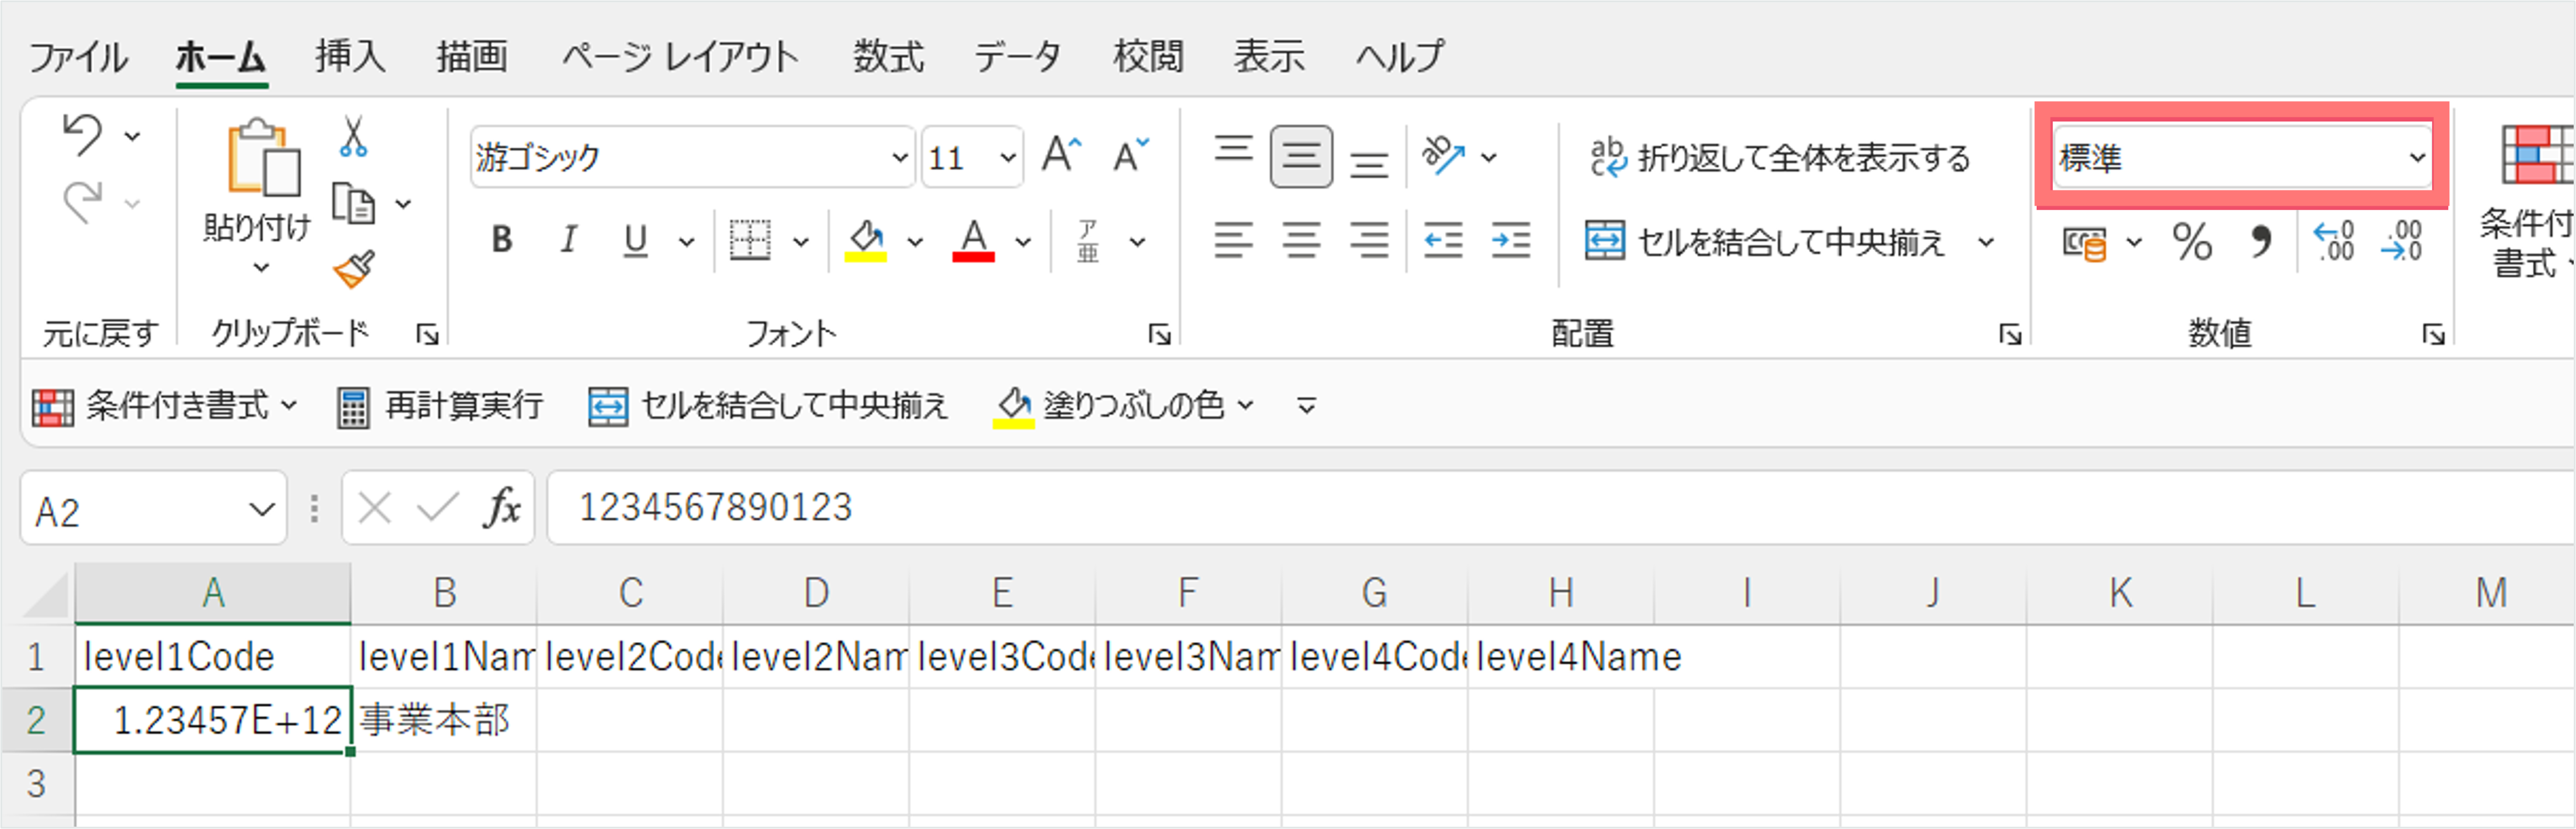Apply comma style
The height and width of the screenshot is (829, 2576).
pos(2260,242)
